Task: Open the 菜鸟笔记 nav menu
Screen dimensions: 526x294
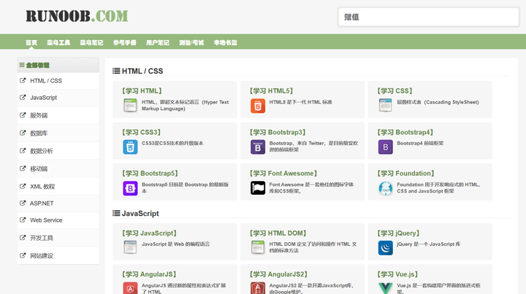Action: tap(91, 42)
